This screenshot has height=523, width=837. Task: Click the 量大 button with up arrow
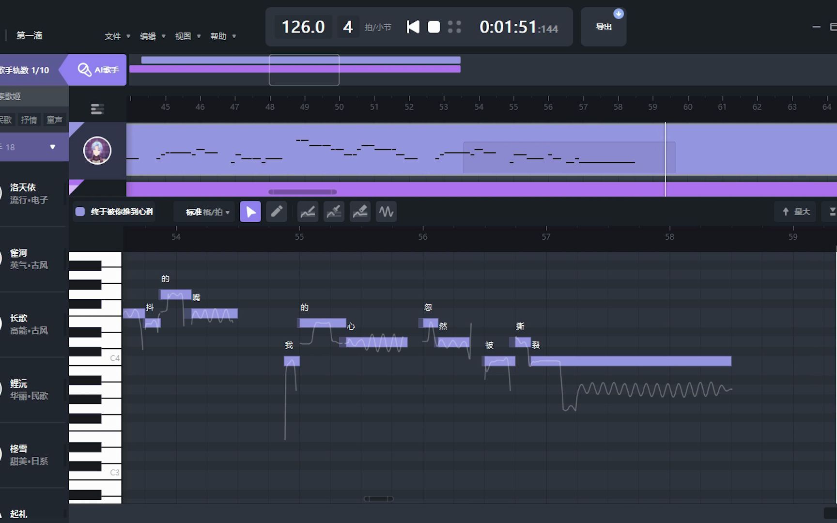click(x=796, y=212)
